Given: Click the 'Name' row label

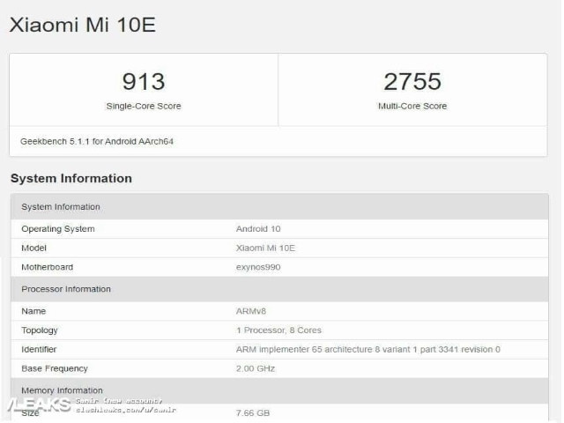Looking at the screenshot, I should (x=33, y=311).
